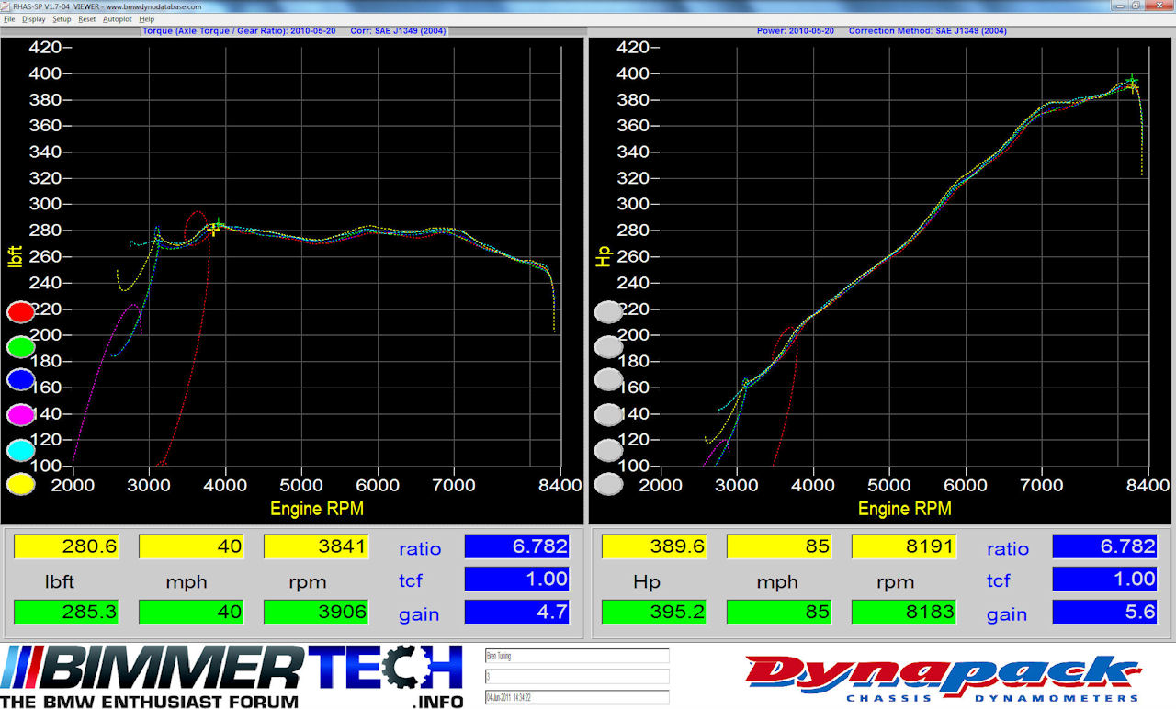The height and width of the screenshot is (709, 1176).
Task: Click the Hp axis label on power graph
Action: click(604, 256)
